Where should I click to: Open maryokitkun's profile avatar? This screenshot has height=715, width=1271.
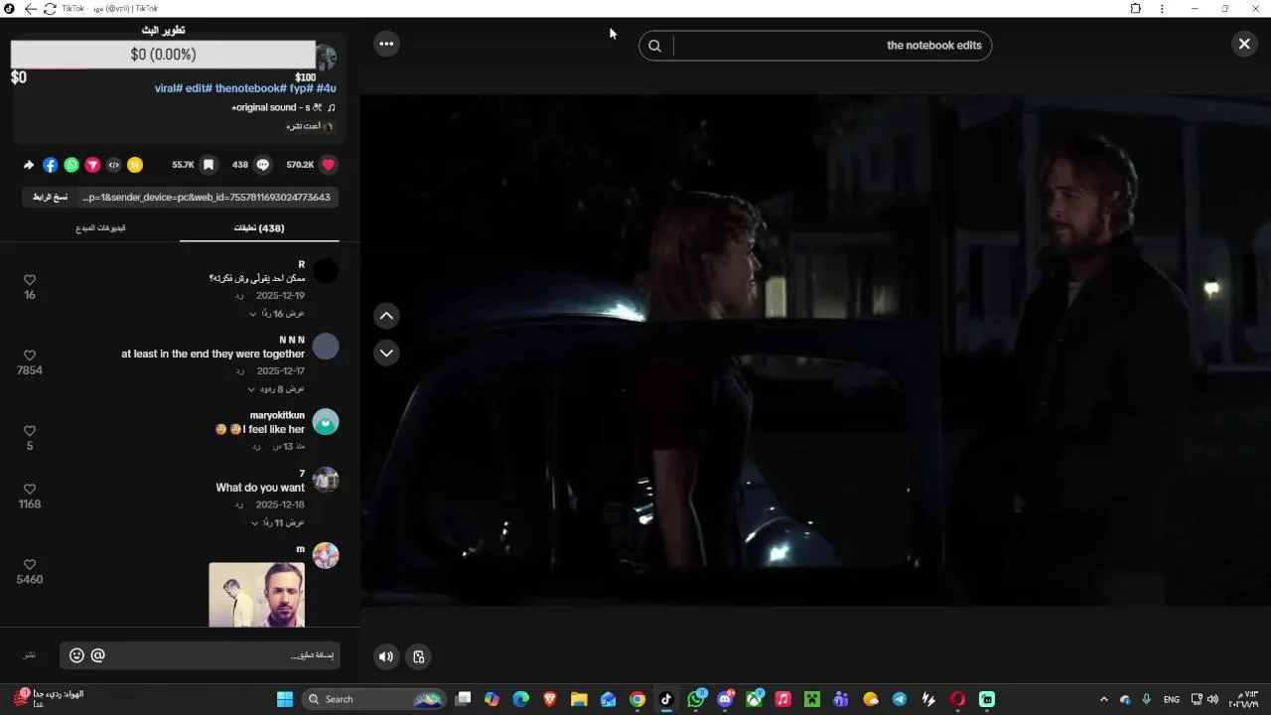pos(326,422)
